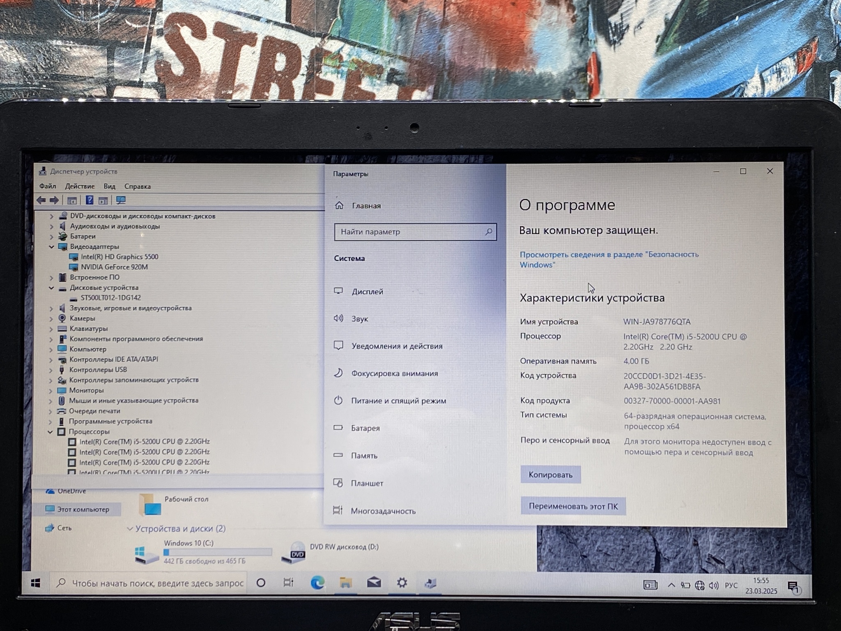Click the Task View taskbar icon

289,583
